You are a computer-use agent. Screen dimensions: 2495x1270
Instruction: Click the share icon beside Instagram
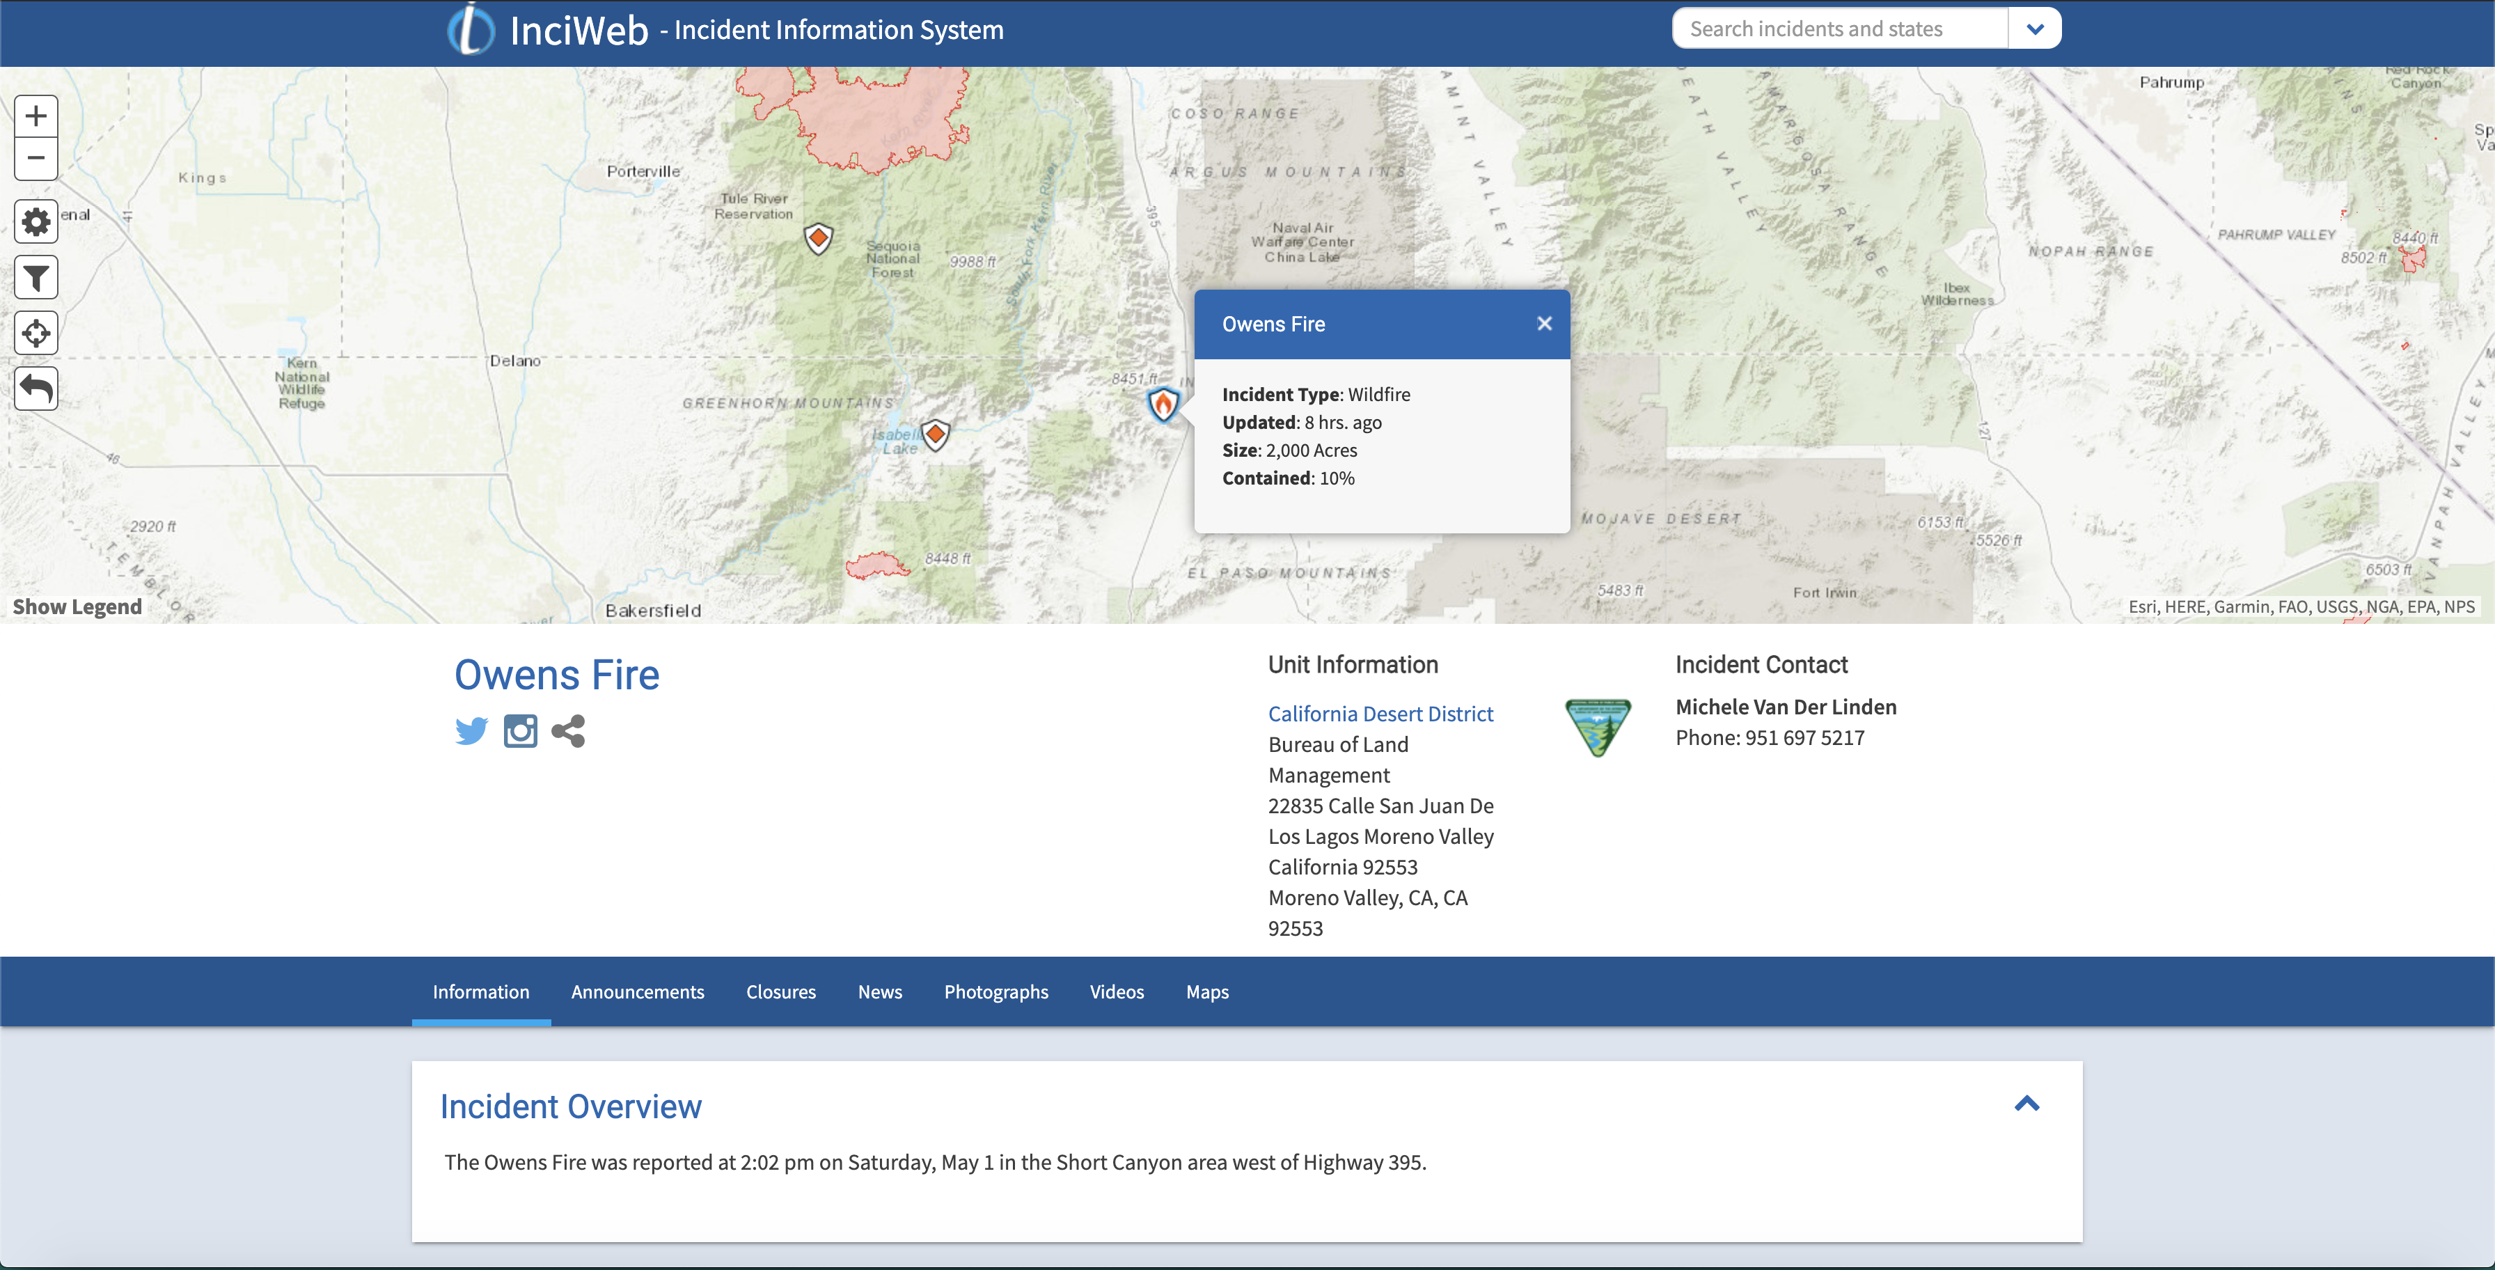pyautogui.click(x=569, y=730)
